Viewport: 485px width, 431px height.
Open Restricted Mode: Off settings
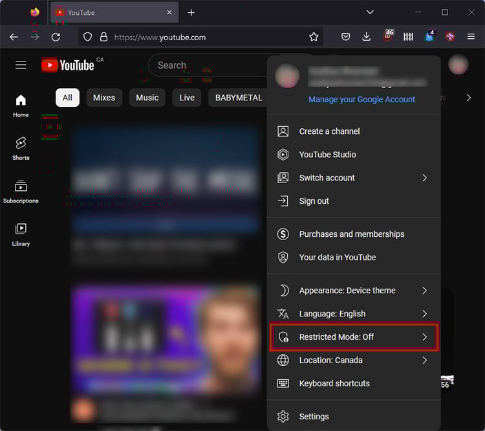coord(354,337)
